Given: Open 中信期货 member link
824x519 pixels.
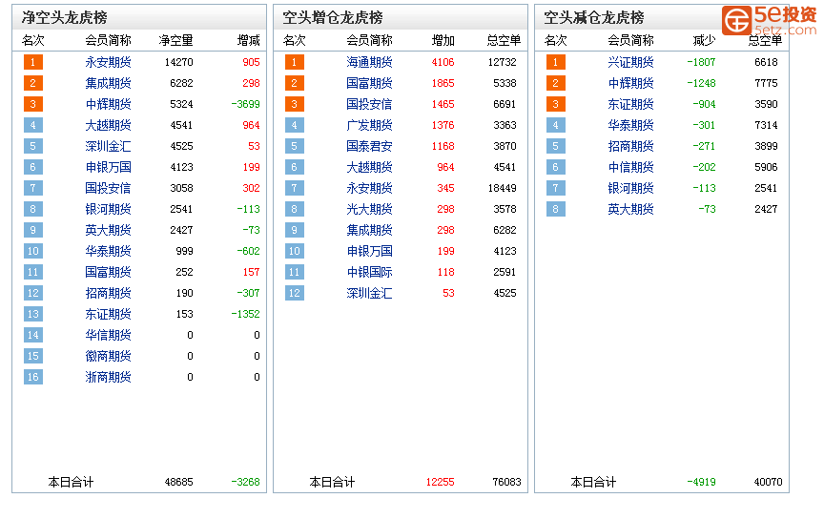Looking at the screenshot, I should 630,167.
